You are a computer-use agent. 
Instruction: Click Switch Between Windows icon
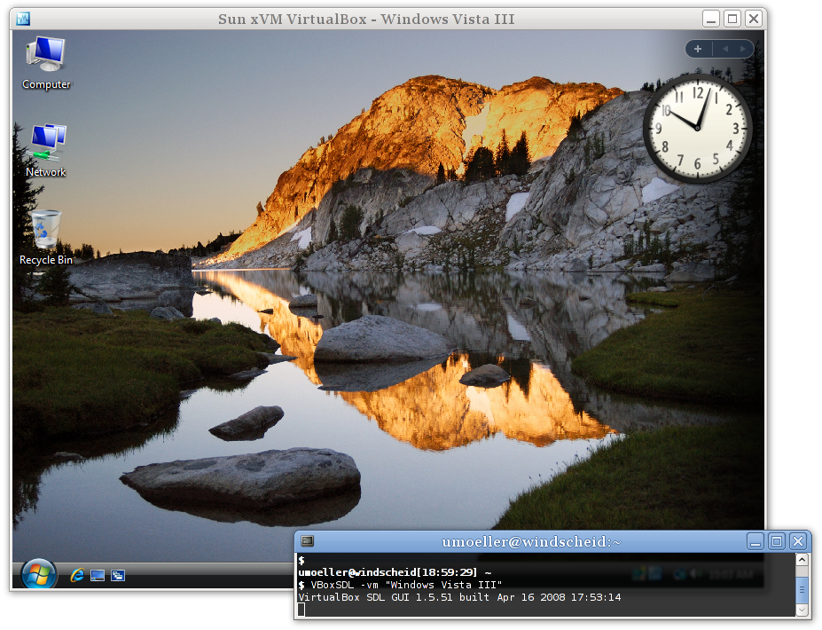pyautogui.click(x=118, y=576)
